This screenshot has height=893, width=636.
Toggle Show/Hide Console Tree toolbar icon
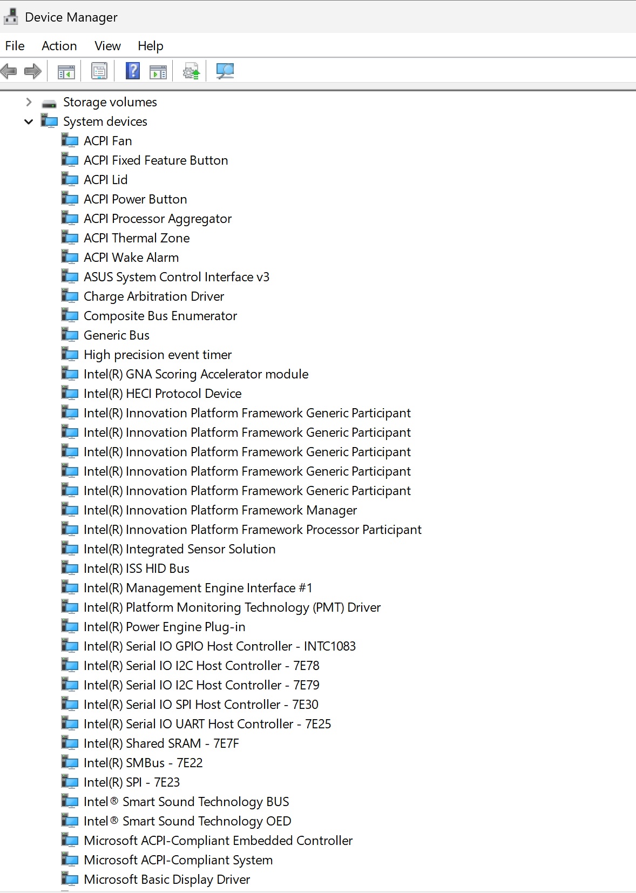tap(66, 71)
